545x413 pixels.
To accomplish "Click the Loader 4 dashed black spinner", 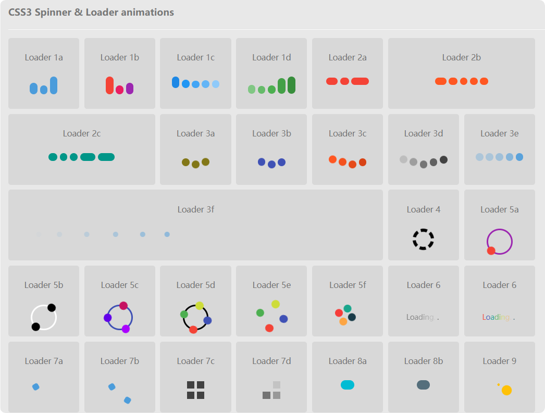I will click(x=424, y=240).
